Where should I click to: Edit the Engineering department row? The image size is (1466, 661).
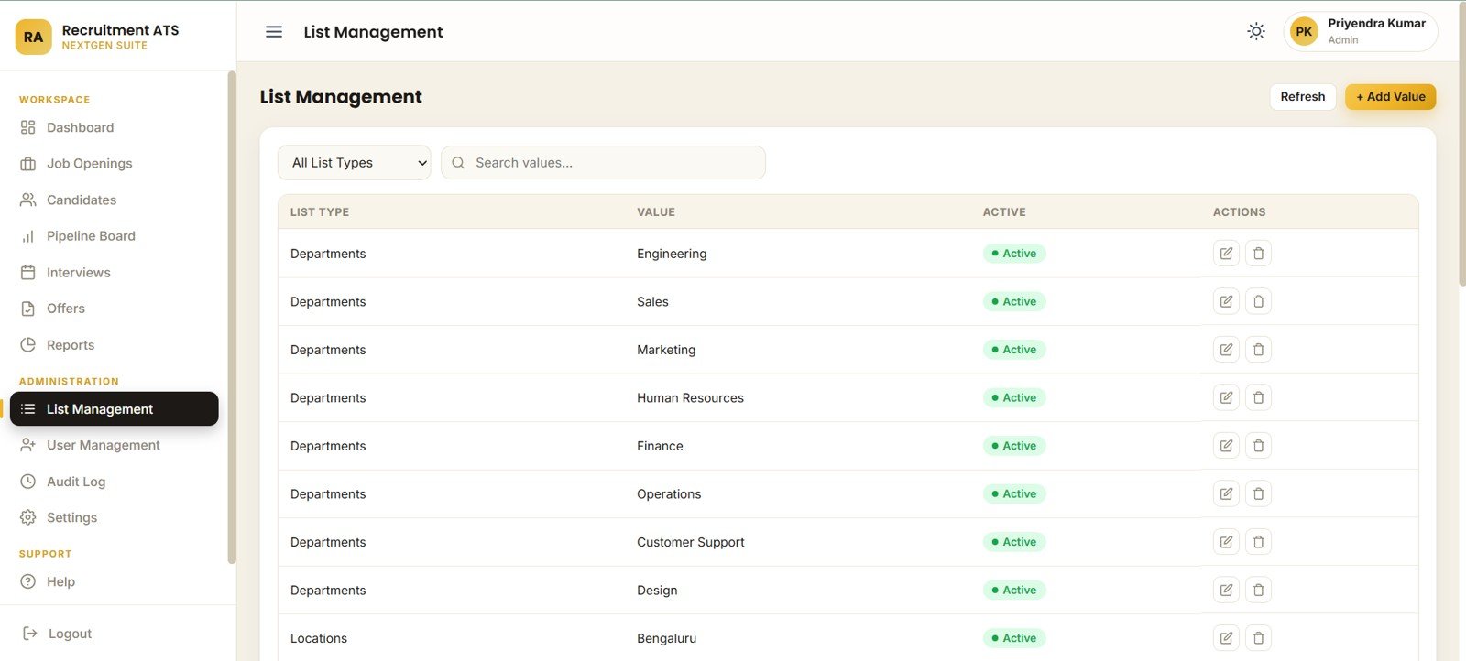[x=1226, y=254]
